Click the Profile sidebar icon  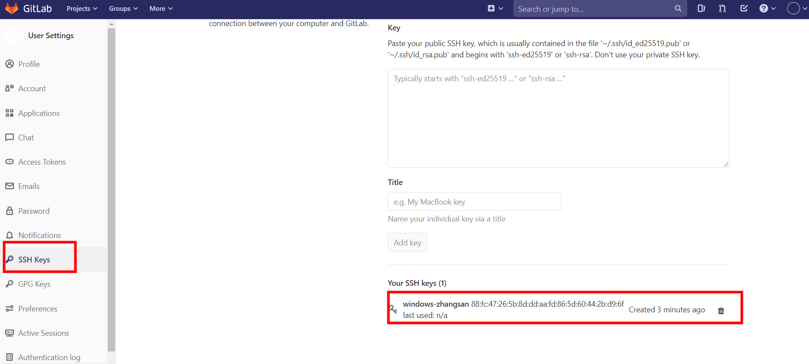click(10, 64)
